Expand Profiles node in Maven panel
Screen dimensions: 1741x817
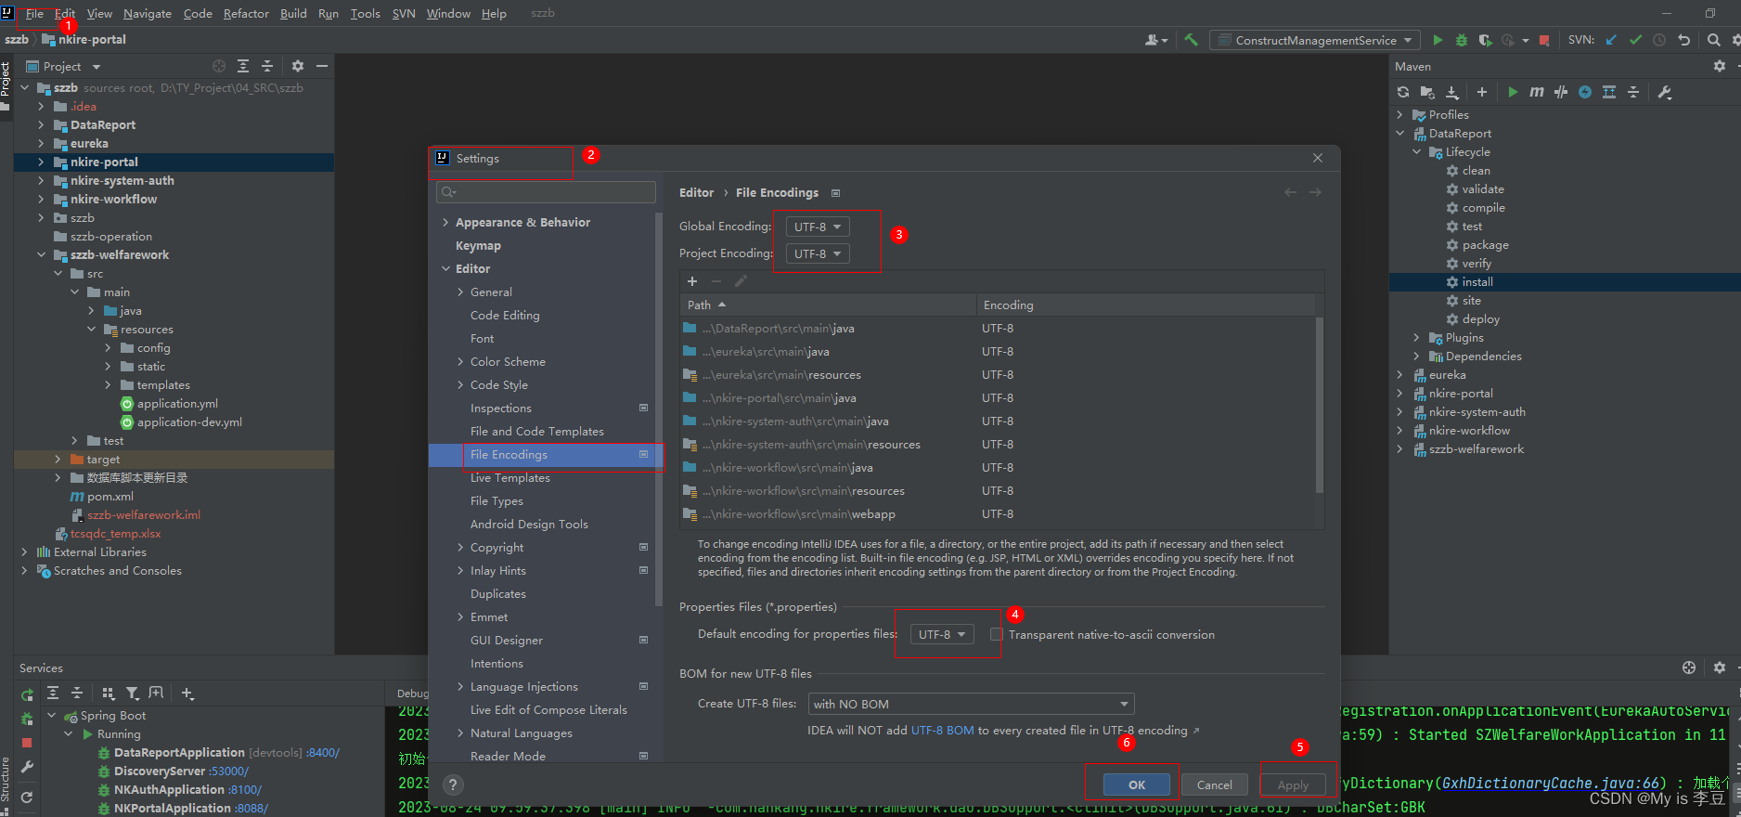1400,114
